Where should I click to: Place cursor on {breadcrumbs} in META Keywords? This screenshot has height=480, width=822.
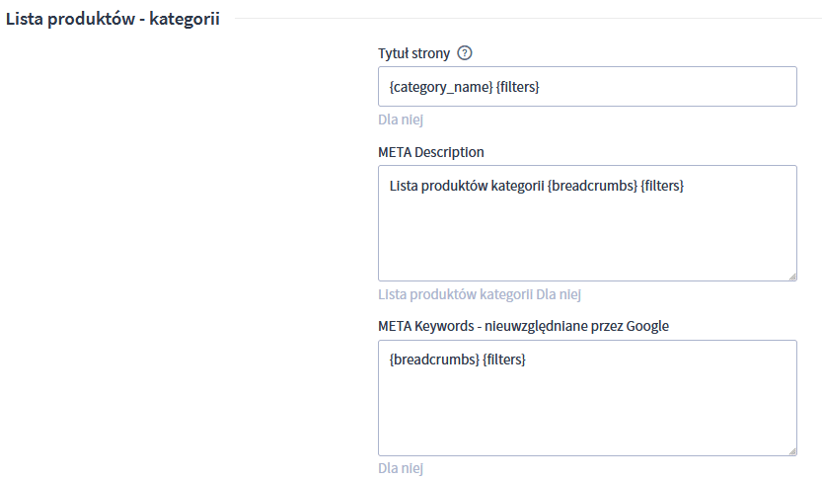(x=434, y=360)
